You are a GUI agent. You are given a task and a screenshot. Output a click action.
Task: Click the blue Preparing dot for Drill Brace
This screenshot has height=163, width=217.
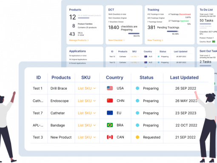[x=137, y=88]
